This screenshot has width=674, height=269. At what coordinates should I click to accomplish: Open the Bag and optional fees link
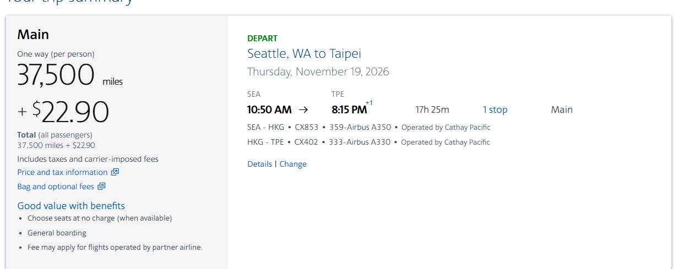pyautogui.click(x=56, y=186)
